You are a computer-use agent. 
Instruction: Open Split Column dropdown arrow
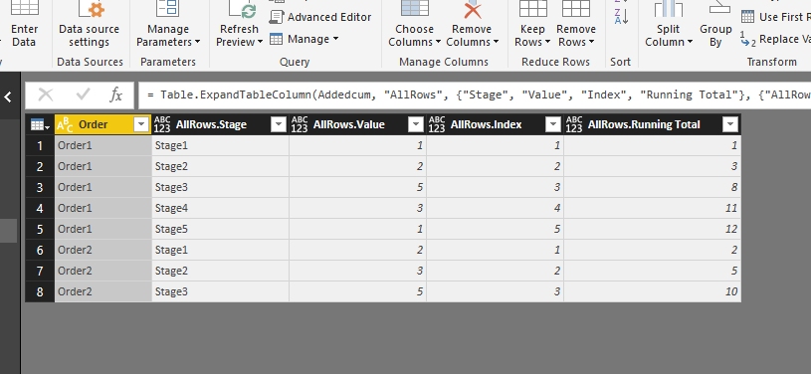tap(690, 43)
